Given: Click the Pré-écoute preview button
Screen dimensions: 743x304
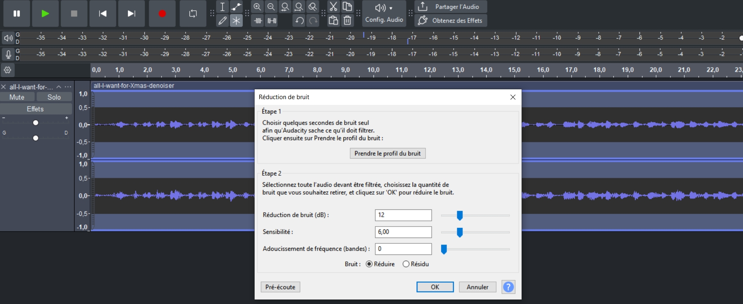Looking at the screenshot, I should [280, 287].
